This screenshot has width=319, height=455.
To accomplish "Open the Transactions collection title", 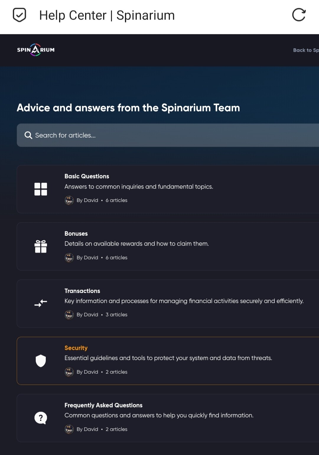I will coord(82,291).
